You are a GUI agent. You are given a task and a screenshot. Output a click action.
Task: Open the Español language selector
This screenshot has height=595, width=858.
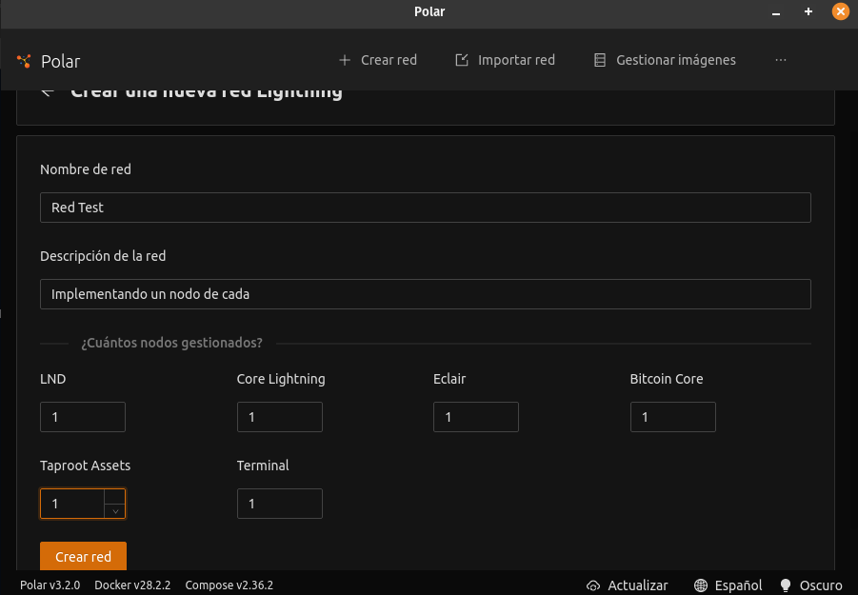(x=738, y=585)
